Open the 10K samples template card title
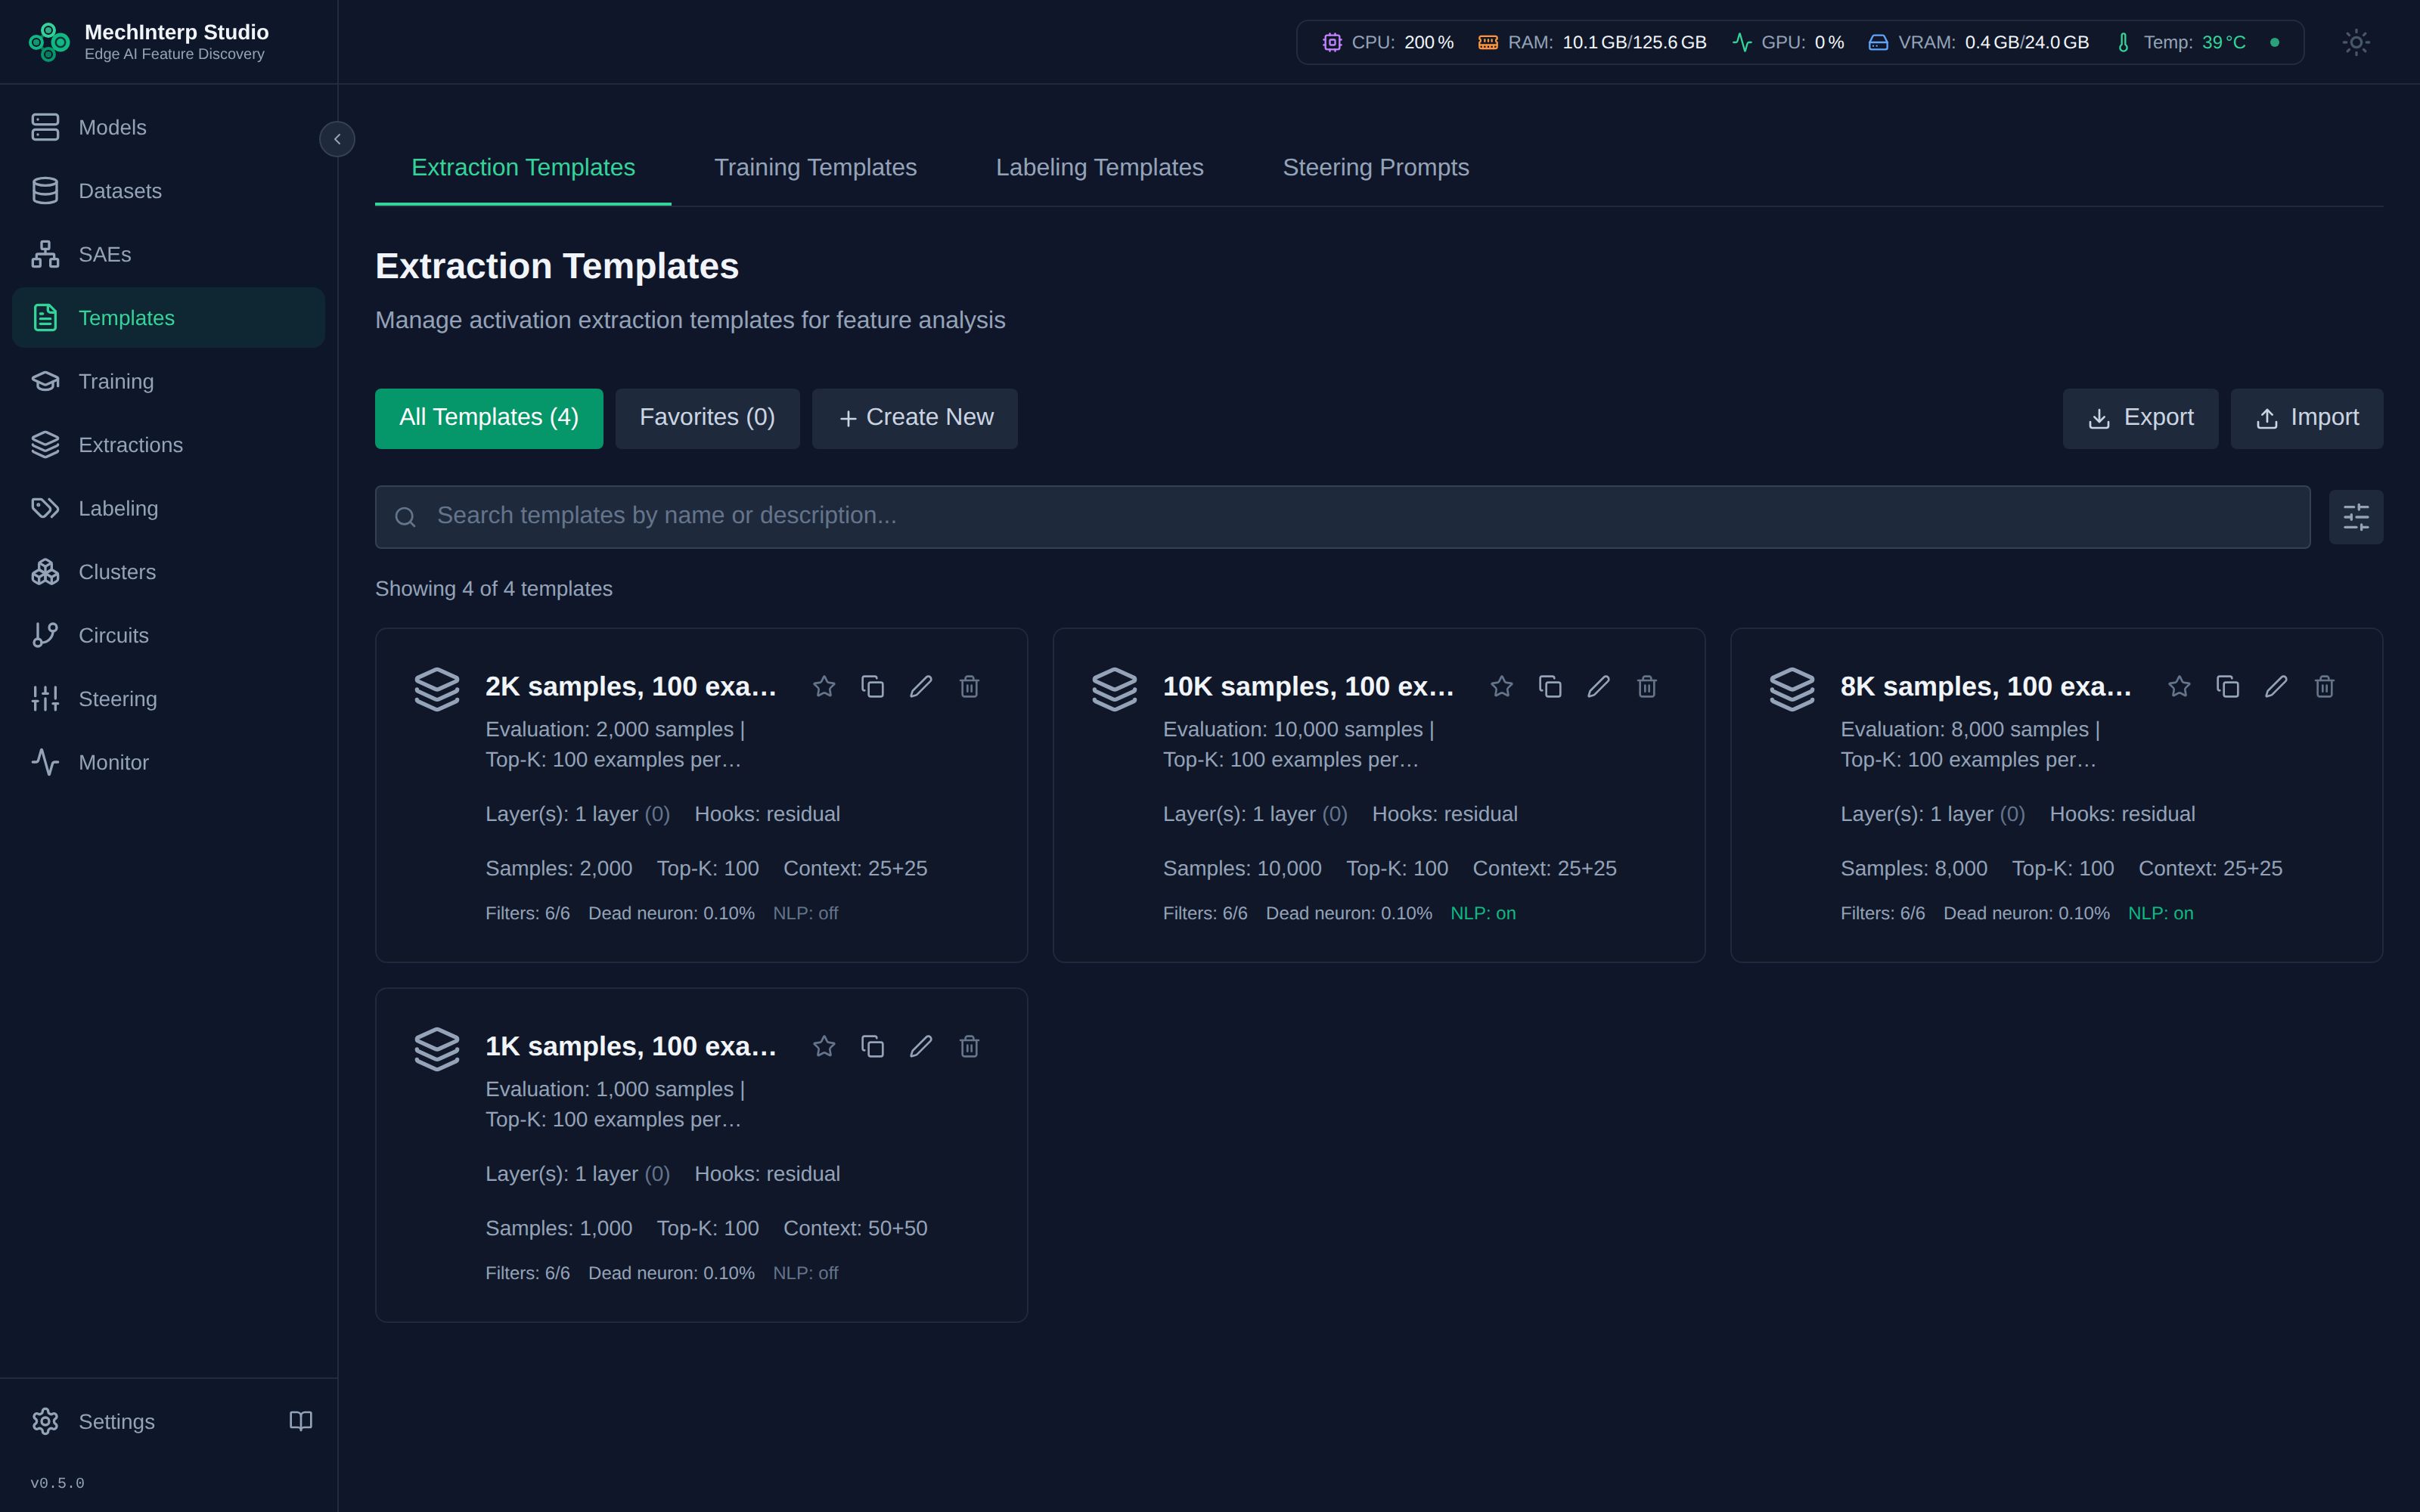Screen dimensions: 2420x1512 pos(1308,686)
